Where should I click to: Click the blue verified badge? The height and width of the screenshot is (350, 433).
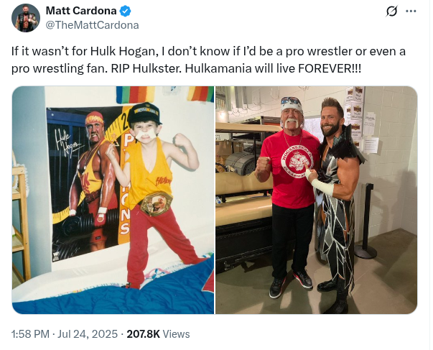coord(125,11)
